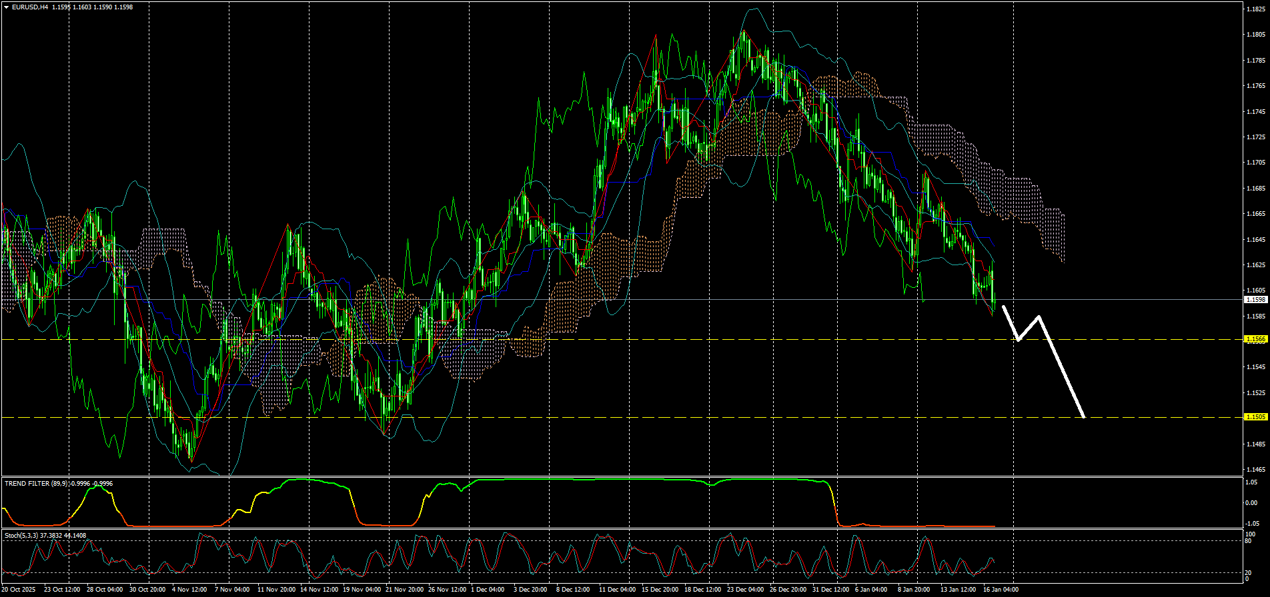Screen dimensions: 1270x597
Task: Click the 28 Oct 04:00 time label
Action: [105, 590]
